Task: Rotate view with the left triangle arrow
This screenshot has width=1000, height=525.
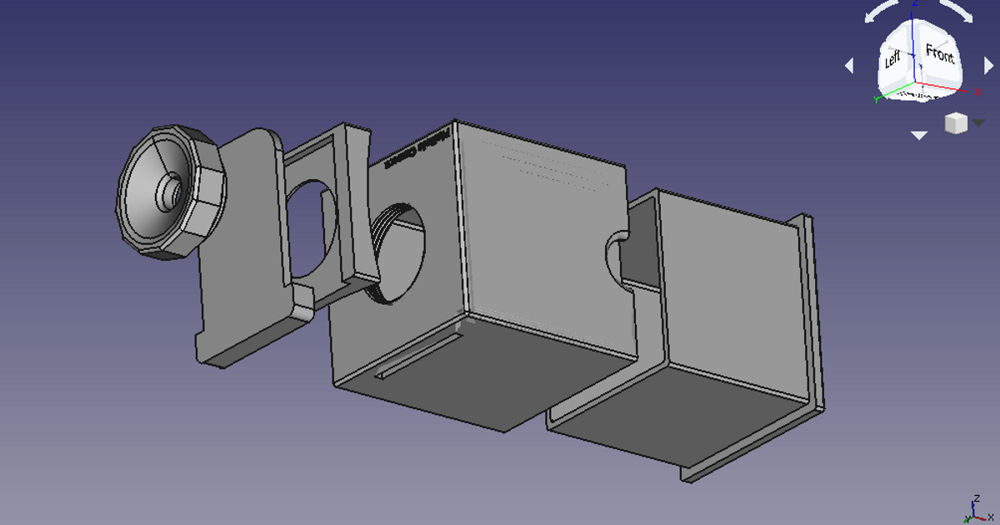Action: click(x=849, y=65)
